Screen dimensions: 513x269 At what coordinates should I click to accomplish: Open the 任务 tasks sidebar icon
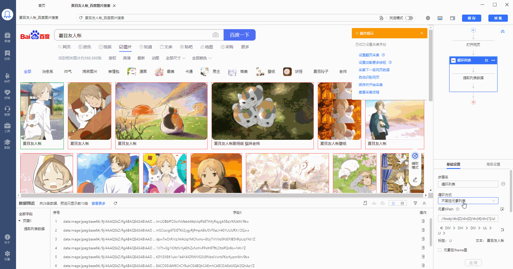tap(7, 55)
